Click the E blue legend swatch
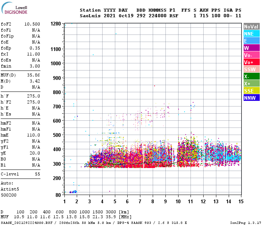The image size is (262, 225). tap(252, 40)
